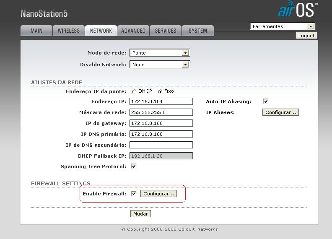Select the Fixo radio button
This screenshot has width=332, height=239.
coord(160,91)
